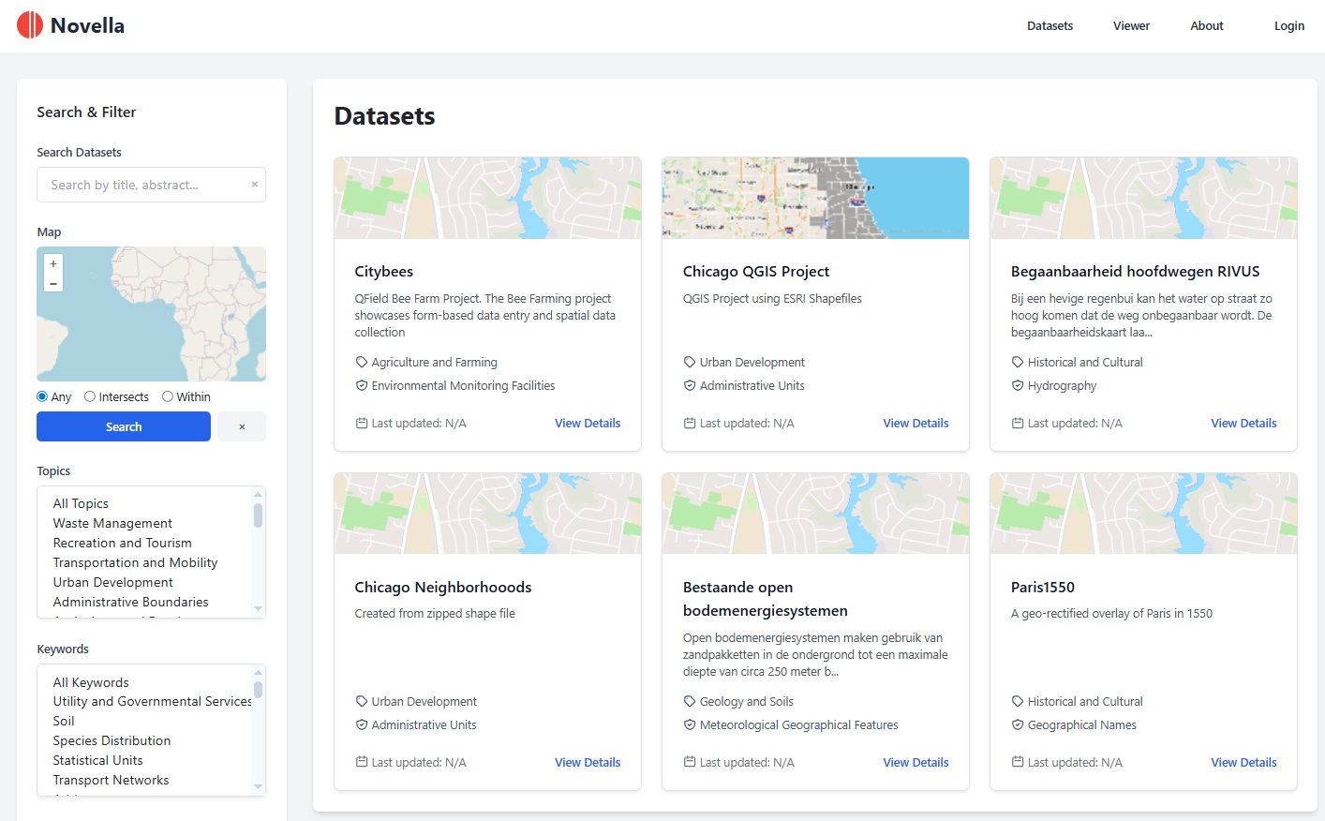Go to the Viewer page
Viewport: 1325px width, 821px height.
coord(1131,26)
